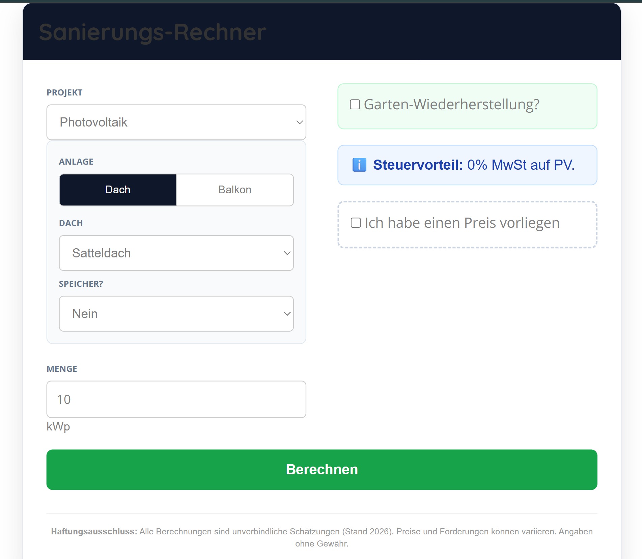Switch Anlage to Balkon
Viewport: 642px width, 559px height.
(x=235, y=190)
